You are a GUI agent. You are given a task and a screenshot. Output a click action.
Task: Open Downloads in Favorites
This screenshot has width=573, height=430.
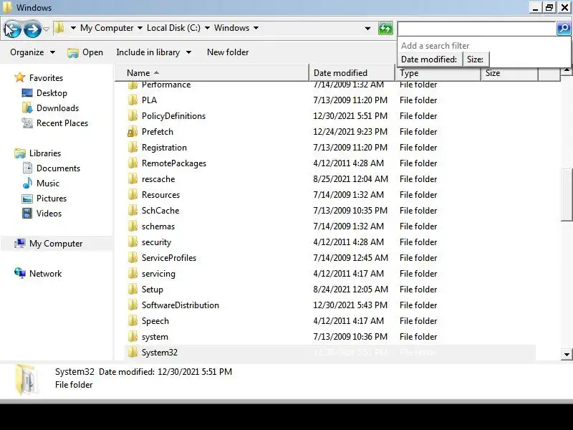pos(50,108)
